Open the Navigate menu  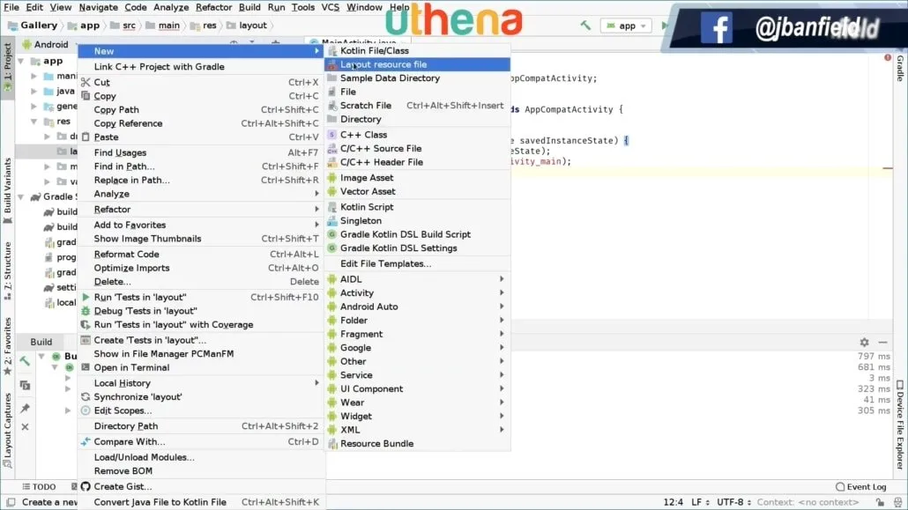coord(99,8)
